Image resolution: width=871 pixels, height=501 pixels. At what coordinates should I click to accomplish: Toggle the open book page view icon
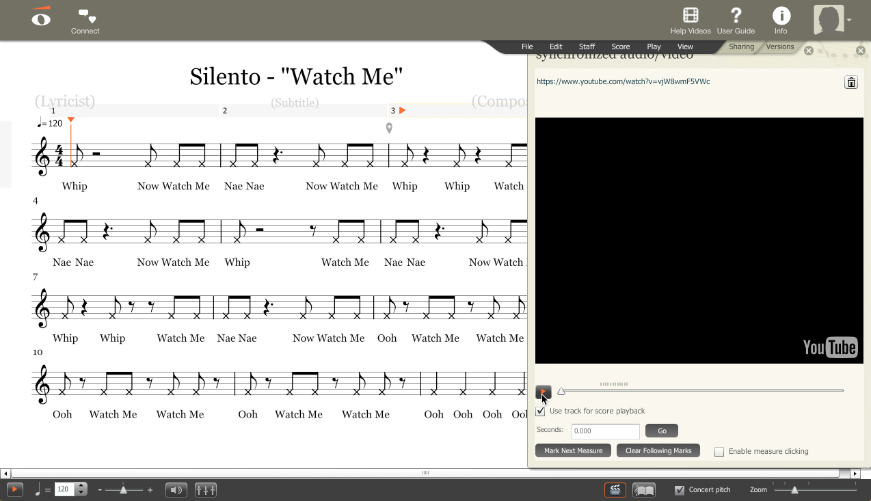point(644,489)
